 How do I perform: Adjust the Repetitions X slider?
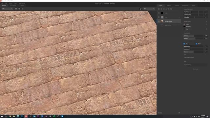point(193,47)
